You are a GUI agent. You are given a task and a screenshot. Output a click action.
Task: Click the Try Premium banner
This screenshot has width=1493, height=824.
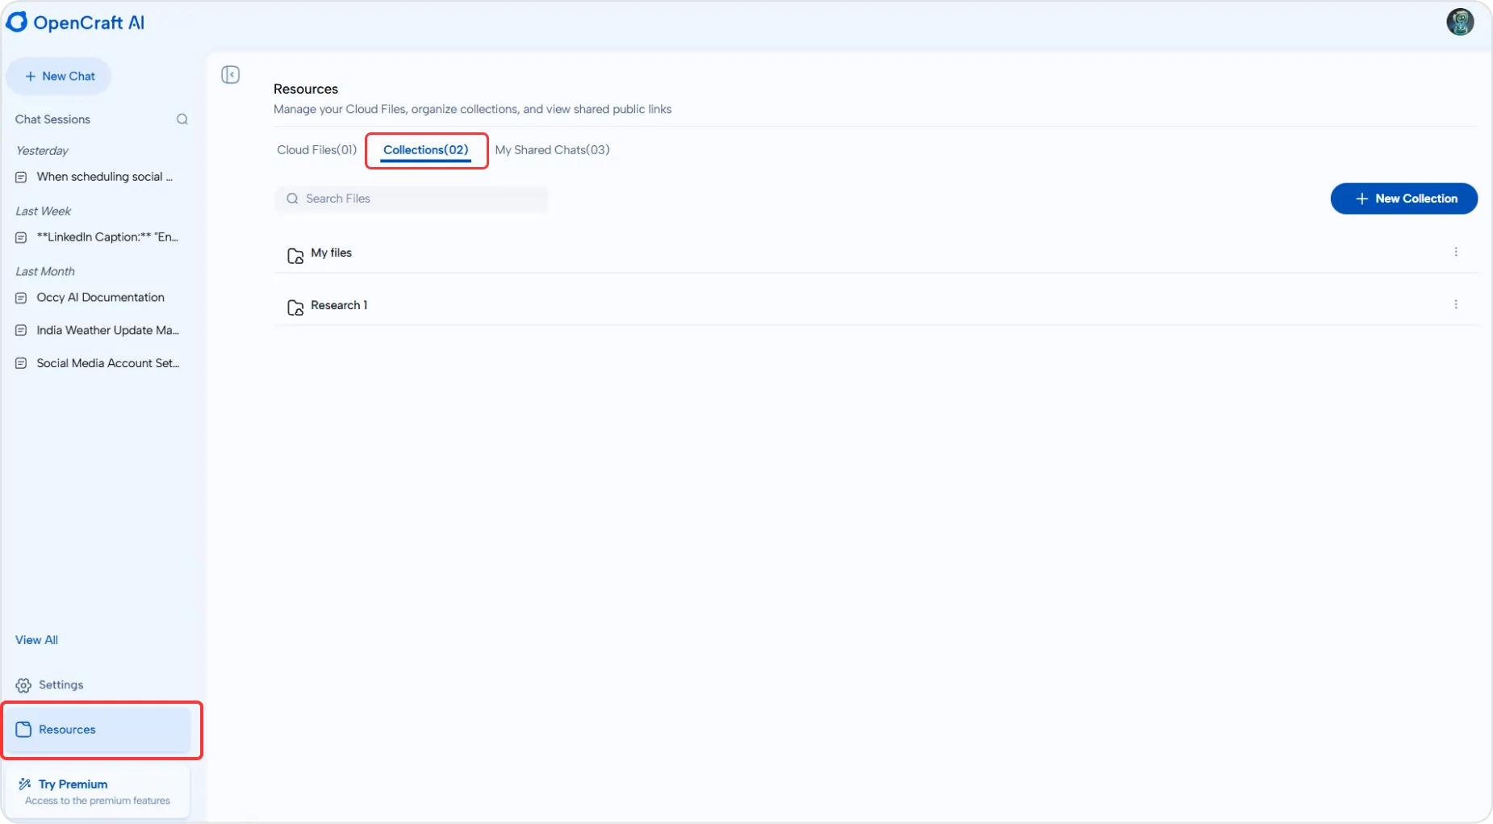click(x=98, y=792)
